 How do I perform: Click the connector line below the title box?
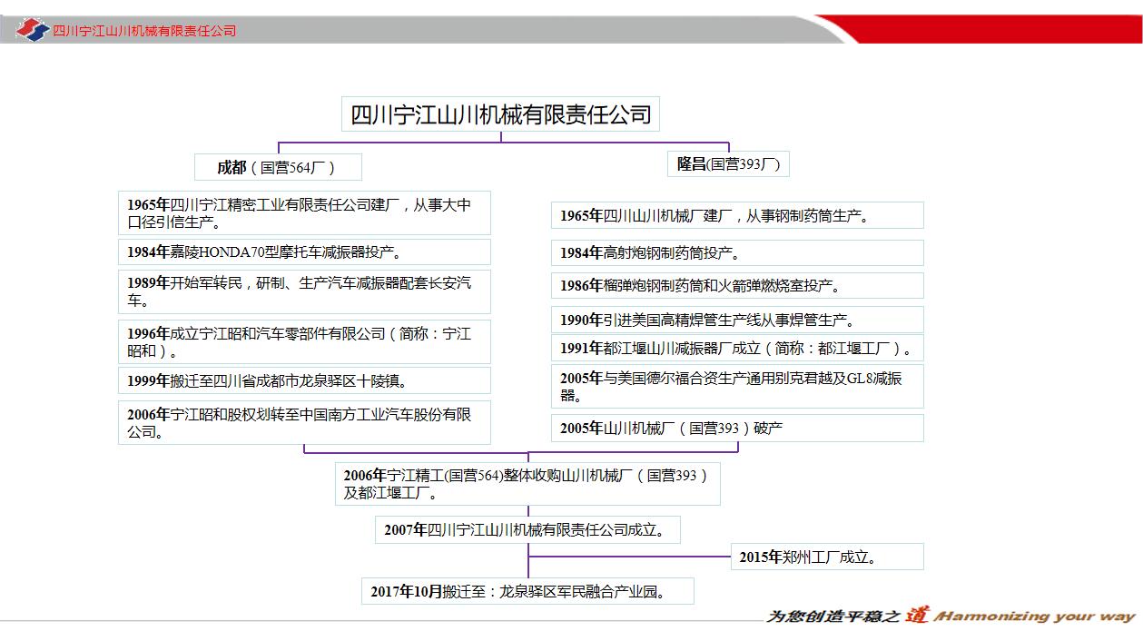point(500,138)
